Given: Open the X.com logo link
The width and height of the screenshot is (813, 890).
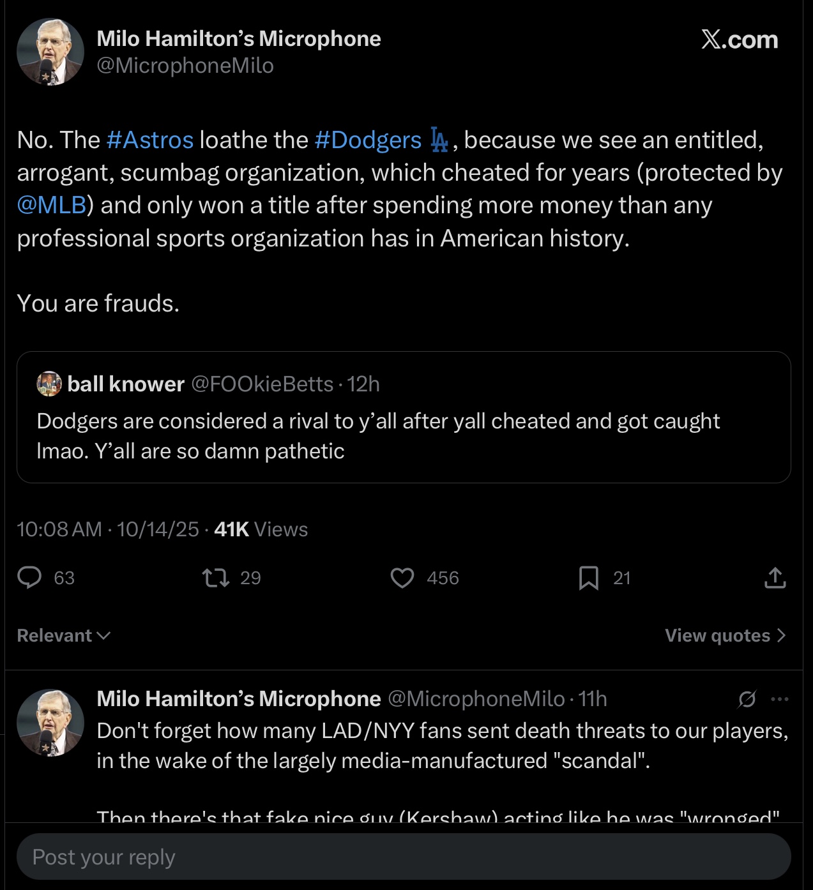Looking at the screenshot, I should click(x=740, y=40).
